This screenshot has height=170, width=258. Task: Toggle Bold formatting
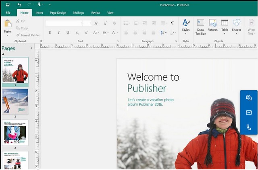[x=50, y=33]
